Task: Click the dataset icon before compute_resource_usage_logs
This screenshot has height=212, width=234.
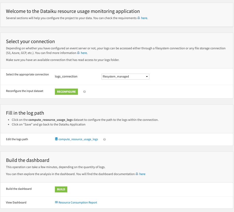Action: pyautogui.click(x=56, y=139)
